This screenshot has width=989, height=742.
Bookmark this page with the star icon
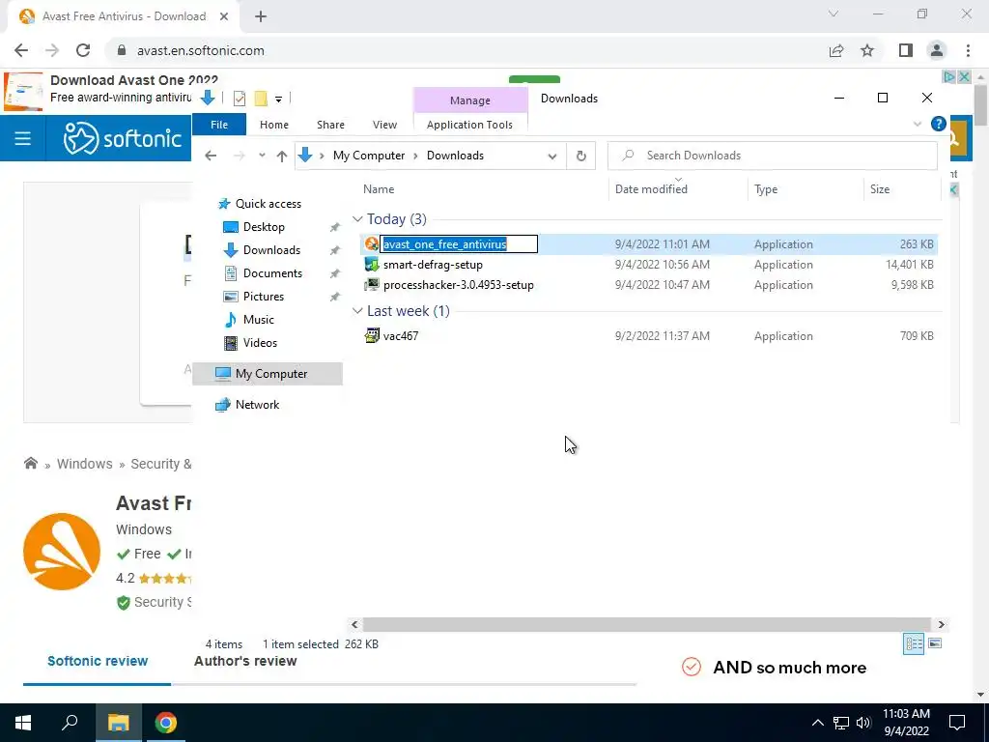867,50
